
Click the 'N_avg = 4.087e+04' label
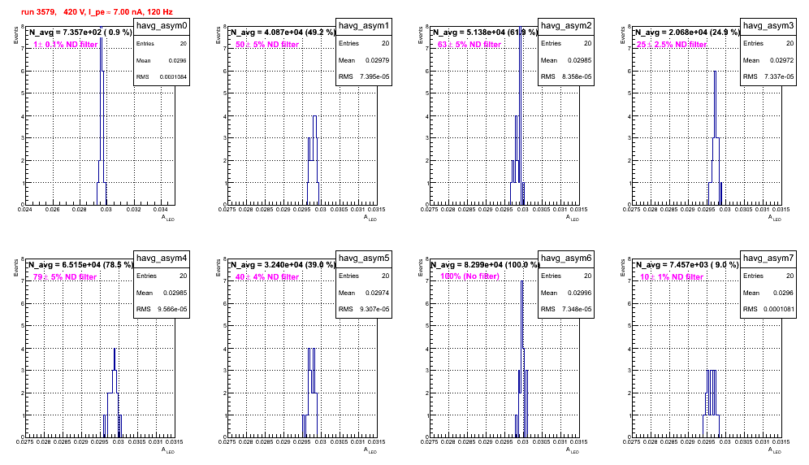283,32
